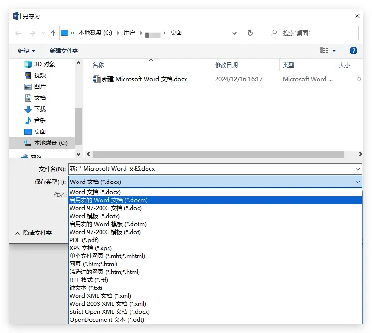Go up one folder level arrow
Image resolution: width=372 pixels, height=333 pixels.
(x=53, y=33)
